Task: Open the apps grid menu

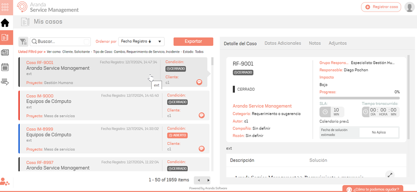Action: tap(5, 7)
